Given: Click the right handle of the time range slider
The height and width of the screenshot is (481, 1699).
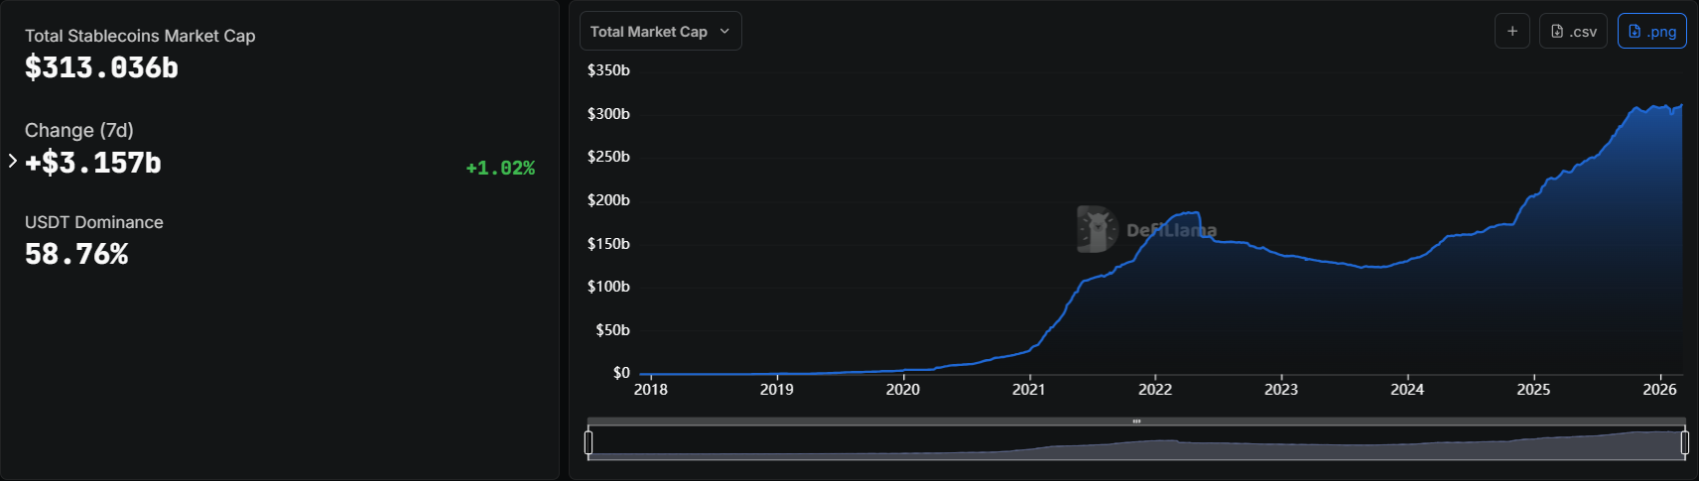Looking at the screenshot, I should point(1684,442).
